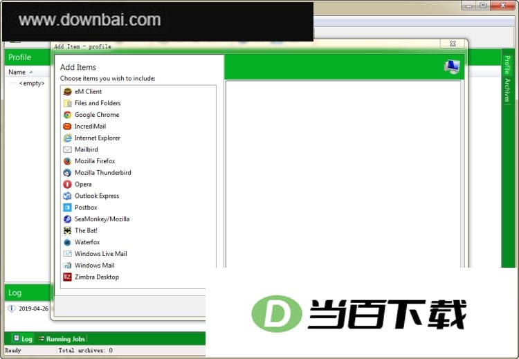Select Opera from the list
The width and height of the screenshot is (519, 359).
click(x=138, y=184)
